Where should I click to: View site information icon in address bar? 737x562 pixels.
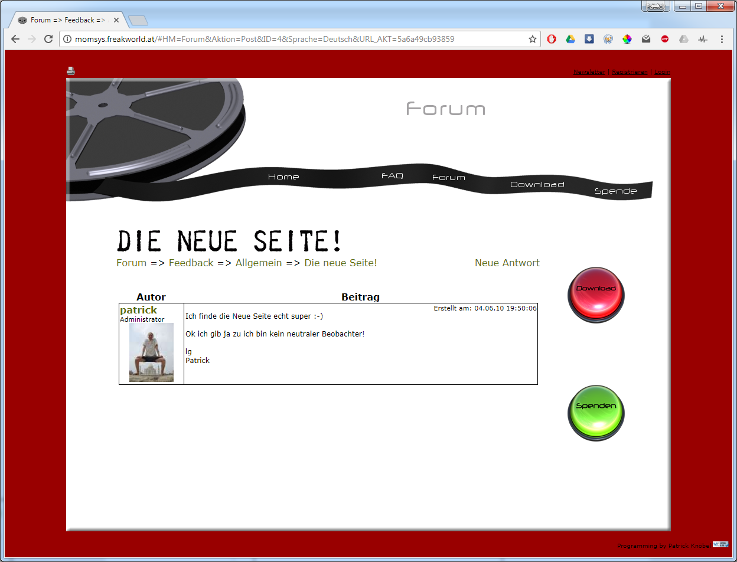pos(67,39)
